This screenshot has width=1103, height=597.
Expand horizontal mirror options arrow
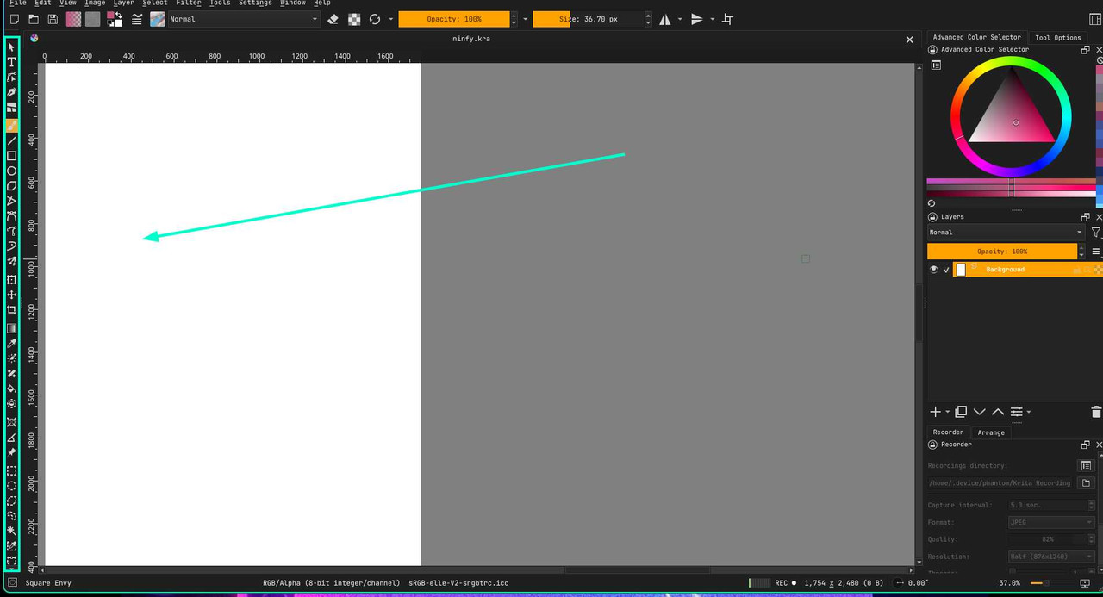680,19
